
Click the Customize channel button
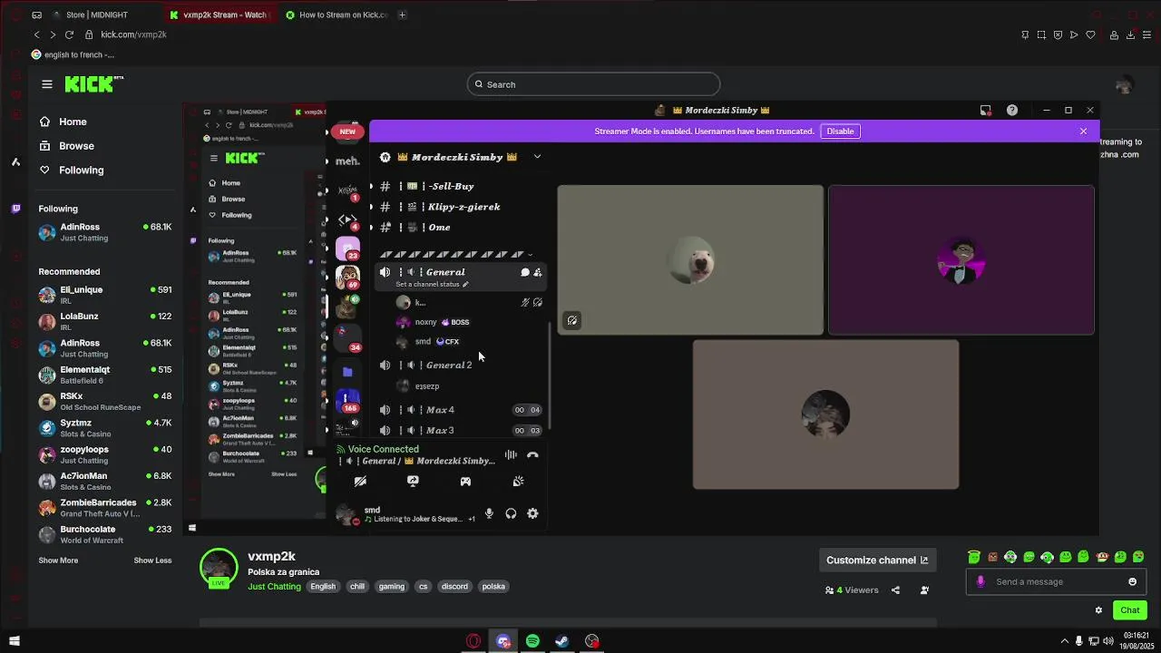tap(877, 560)
